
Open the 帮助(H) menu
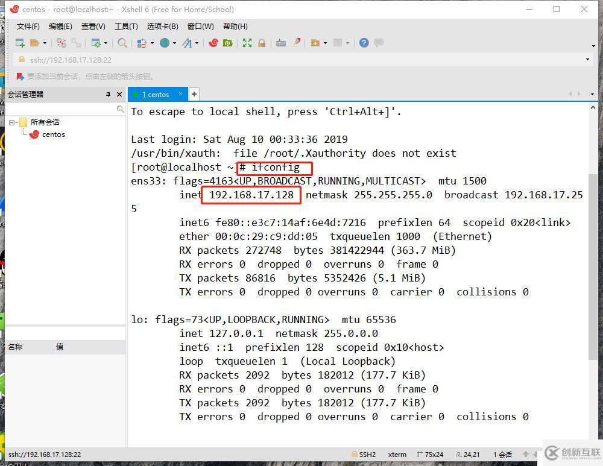(235, 26)
